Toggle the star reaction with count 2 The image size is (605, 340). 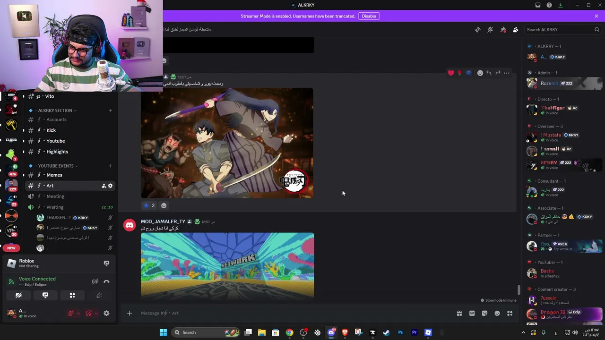(x=149, y=205)
